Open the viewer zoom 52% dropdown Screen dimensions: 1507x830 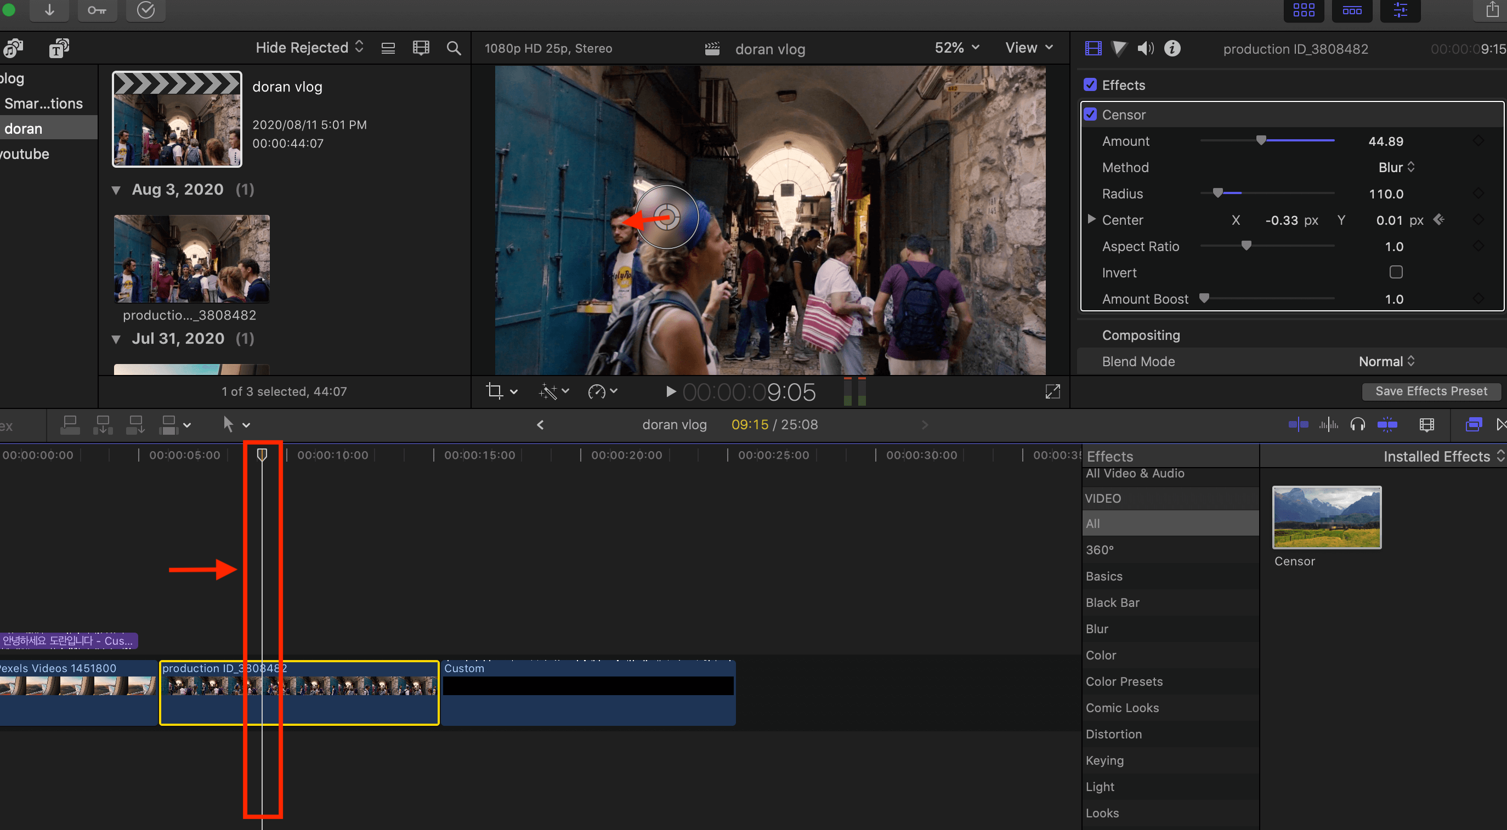[956, 48]
